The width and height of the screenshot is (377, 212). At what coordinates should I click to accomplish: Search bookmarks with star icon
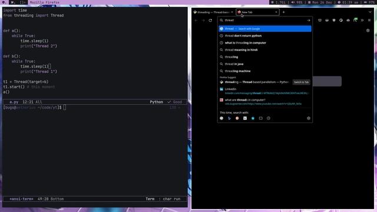tap(253, 118)
